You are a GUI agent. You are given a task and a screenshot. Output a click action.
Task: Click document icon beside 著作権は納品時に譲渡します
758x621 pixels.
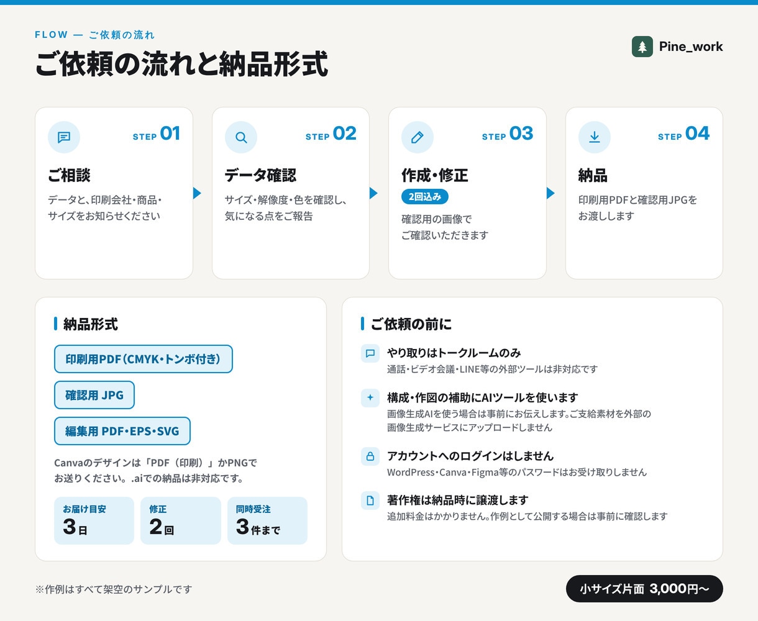(370, 501)
